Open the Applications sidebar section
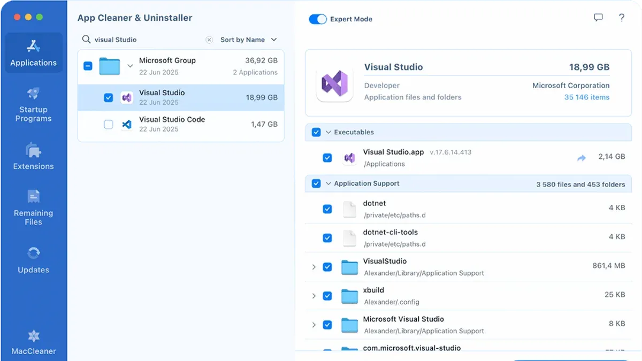Screen dimensions: 642x361 tap(33, 53)
